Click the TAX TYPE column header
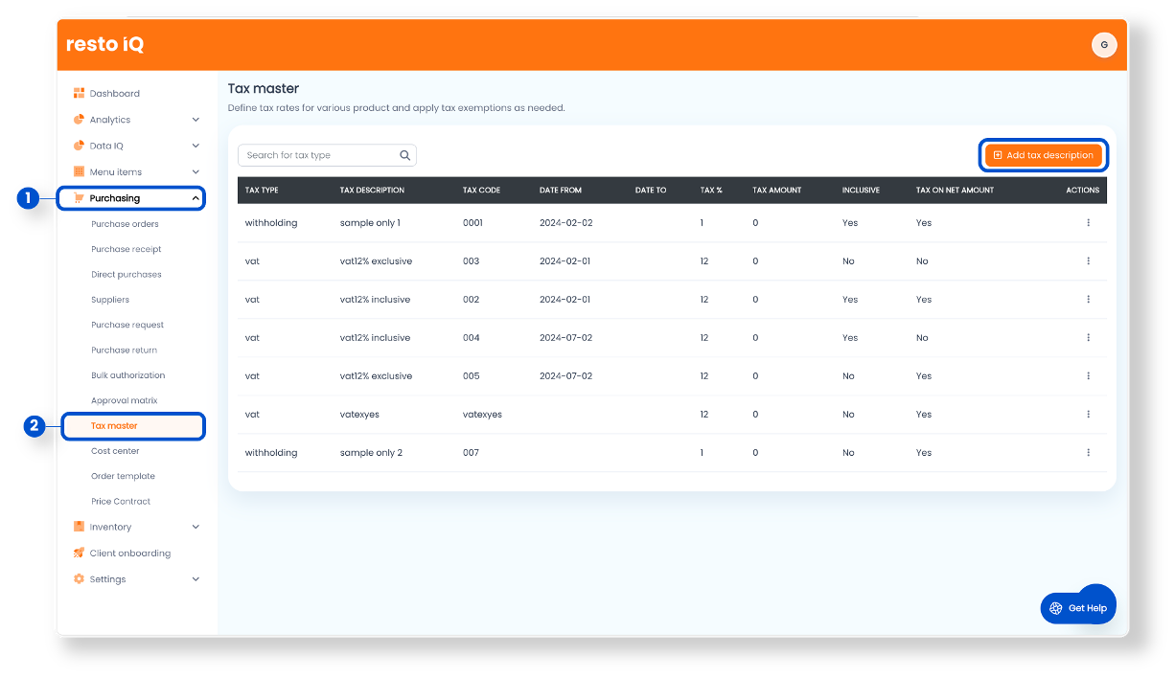Screen dimensions: 1175x678 [262, 191]
